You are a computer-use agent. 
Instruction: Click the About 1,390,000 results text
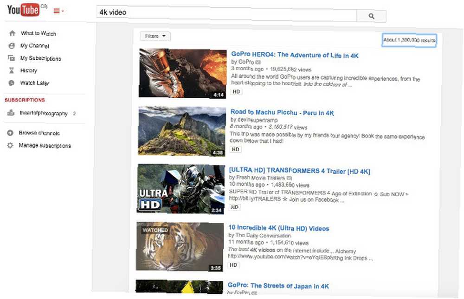coord(409,40)
